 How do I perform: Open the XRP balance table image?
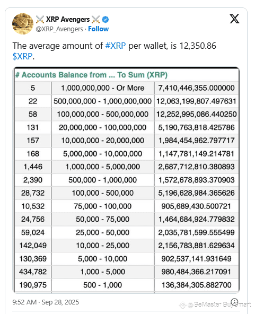(x=126, y=180)
